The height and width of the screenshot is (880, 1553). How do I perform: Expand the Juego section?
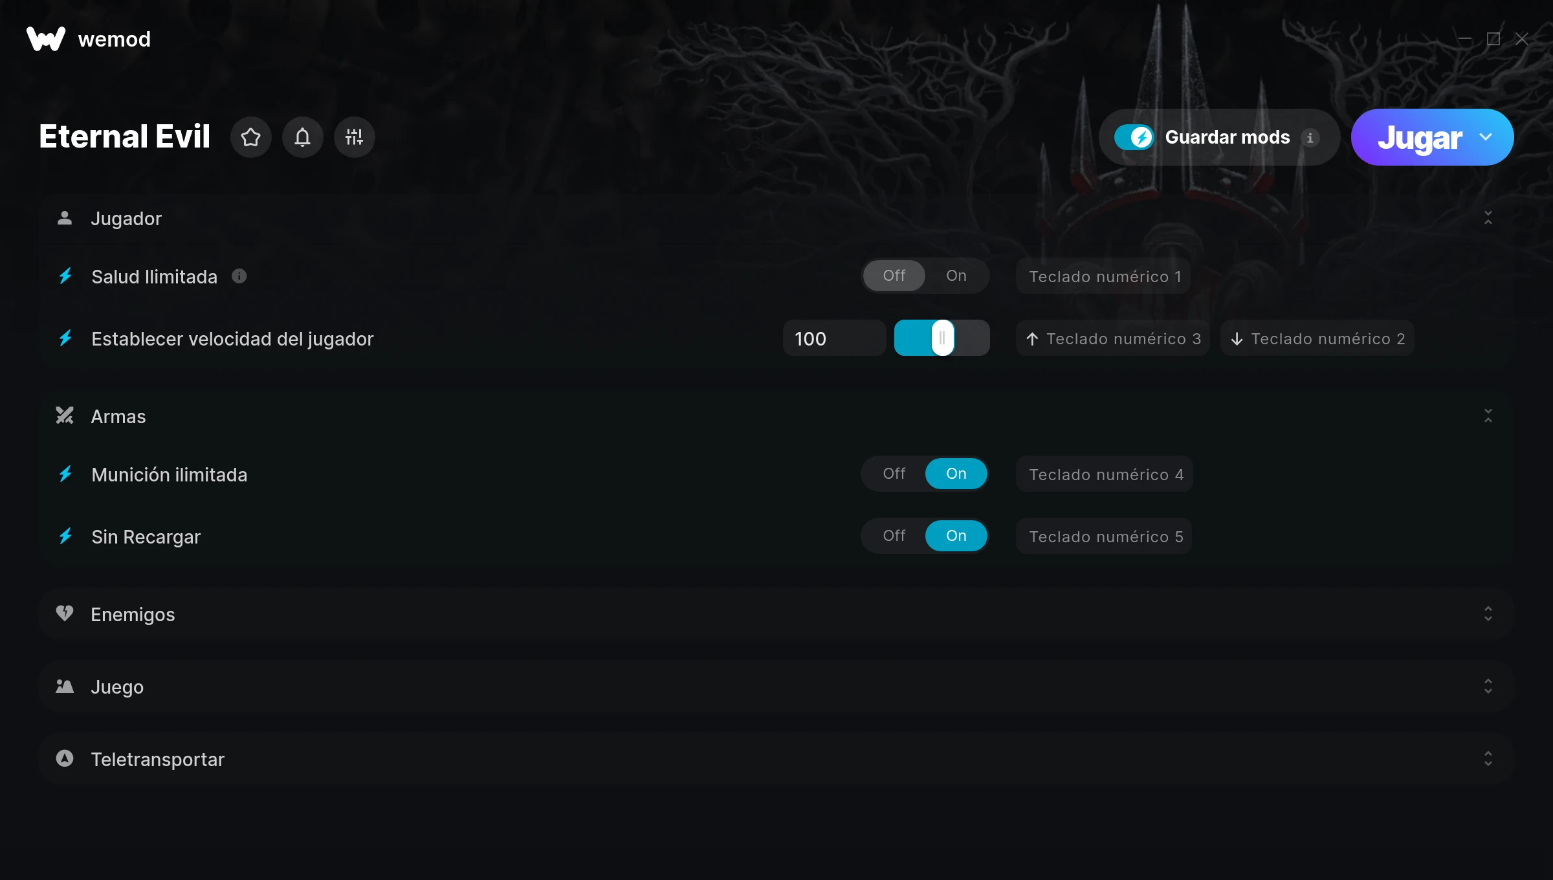[1488, 686]
